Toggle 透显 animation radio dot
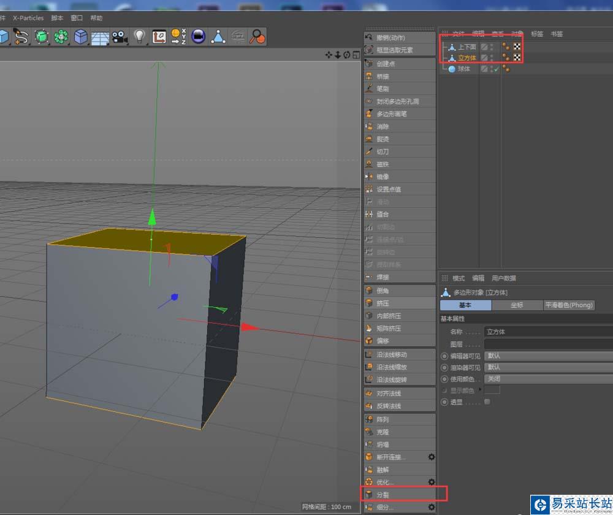613x515 pixels. (x=444, y=402)
